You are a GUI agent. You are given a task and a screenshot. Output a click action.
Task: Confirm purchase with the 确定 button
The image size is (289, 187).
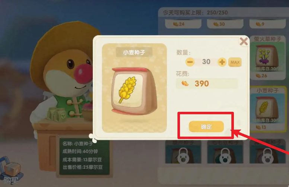(x=206, y=127)
